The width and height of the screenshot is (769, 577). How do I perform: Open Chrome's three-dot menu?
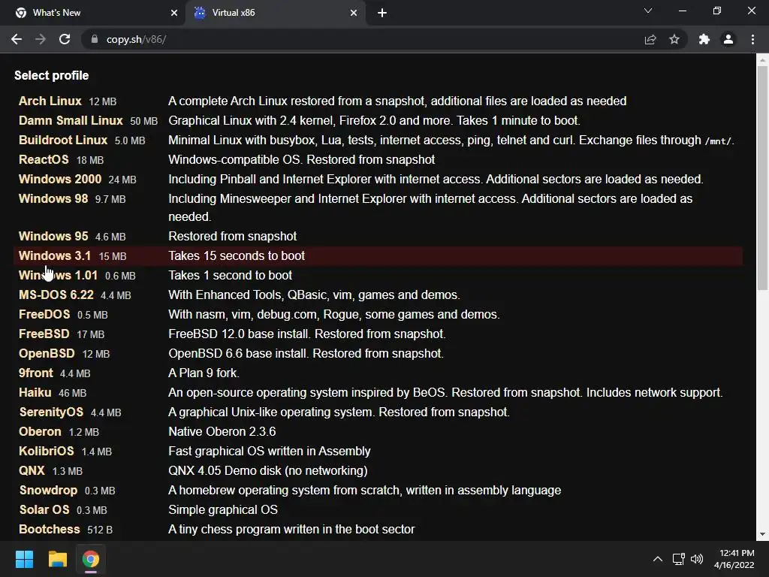pyautogui.click(x=752, y=39)
